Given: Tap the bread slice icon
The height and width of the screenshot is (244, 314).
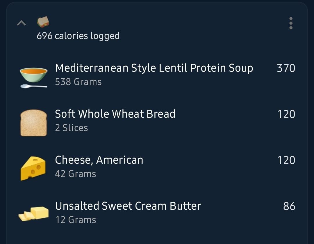Looking at the screenshot, I should click(x=34, y=123).
